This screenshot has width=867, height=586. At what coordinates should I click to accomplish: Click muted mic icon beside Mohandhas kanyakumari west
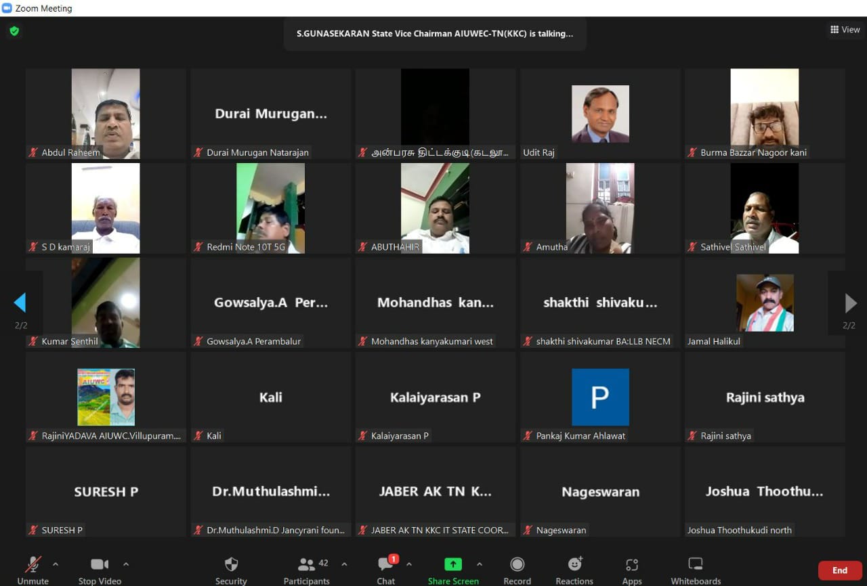(x=363, y=341)
